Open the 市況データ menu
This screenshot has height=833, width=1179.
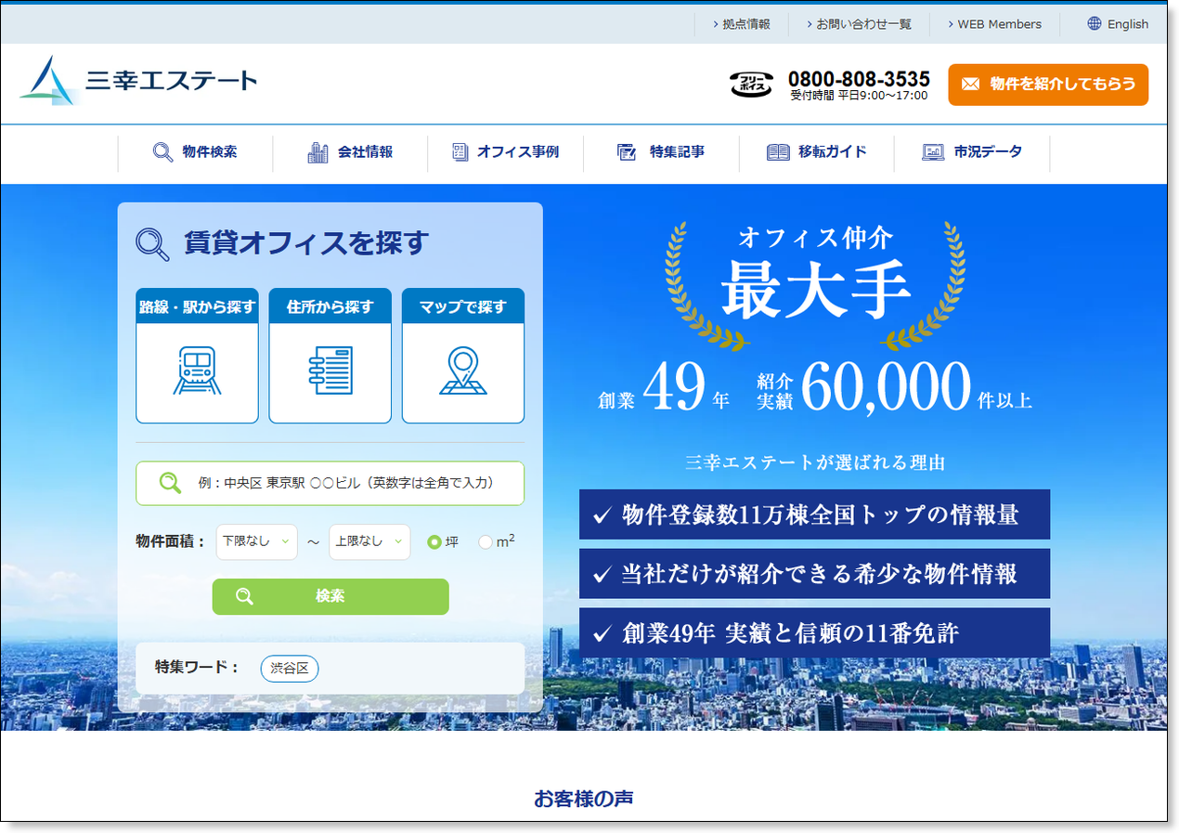click(x=972, y=152)
